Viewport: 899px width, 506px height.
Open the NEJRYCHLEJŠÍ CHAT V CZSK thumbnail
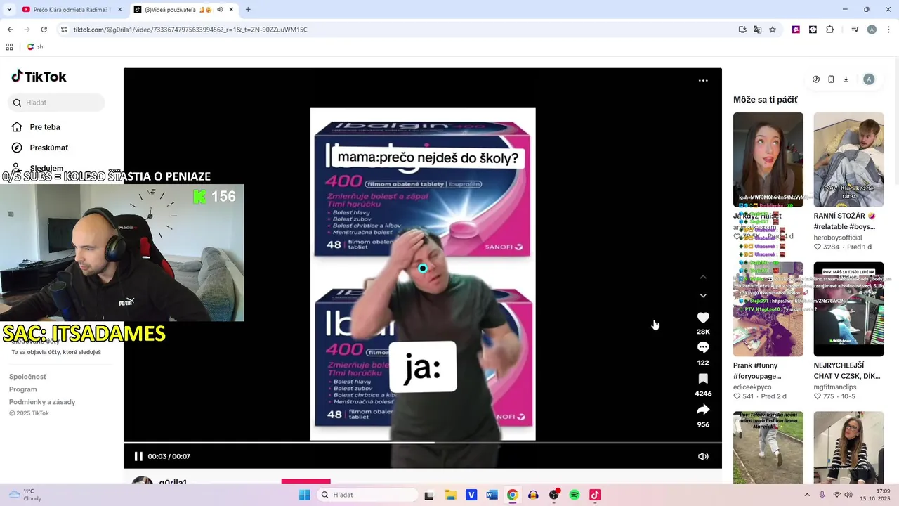tap(848, 309)
